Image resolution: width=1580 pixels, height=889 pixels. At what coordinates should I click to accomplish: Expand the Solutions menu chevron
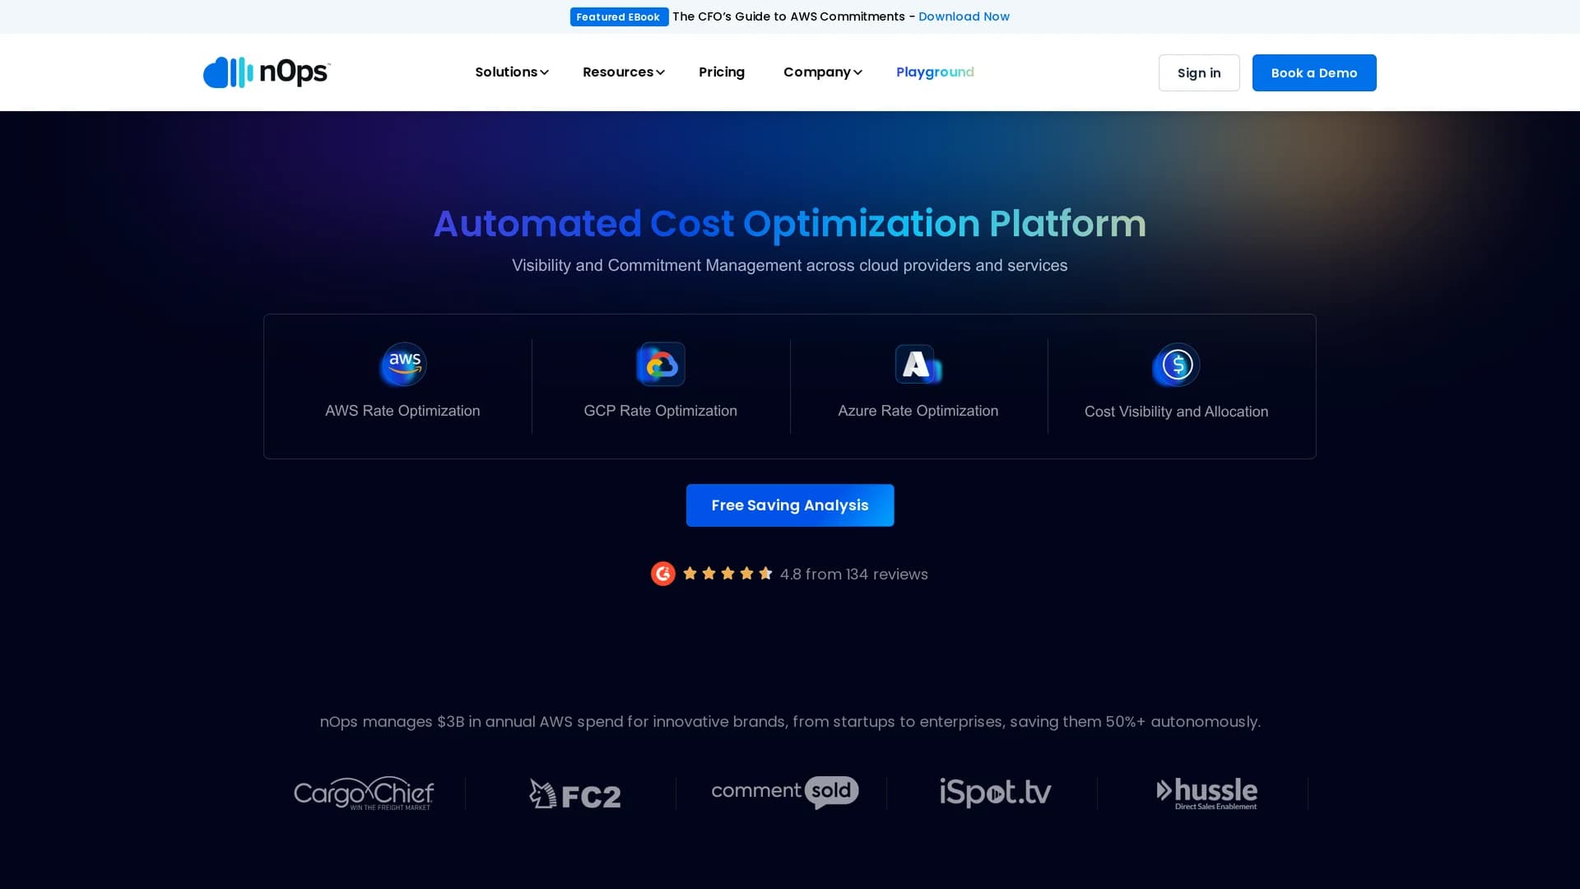click(x=544, y=72)
